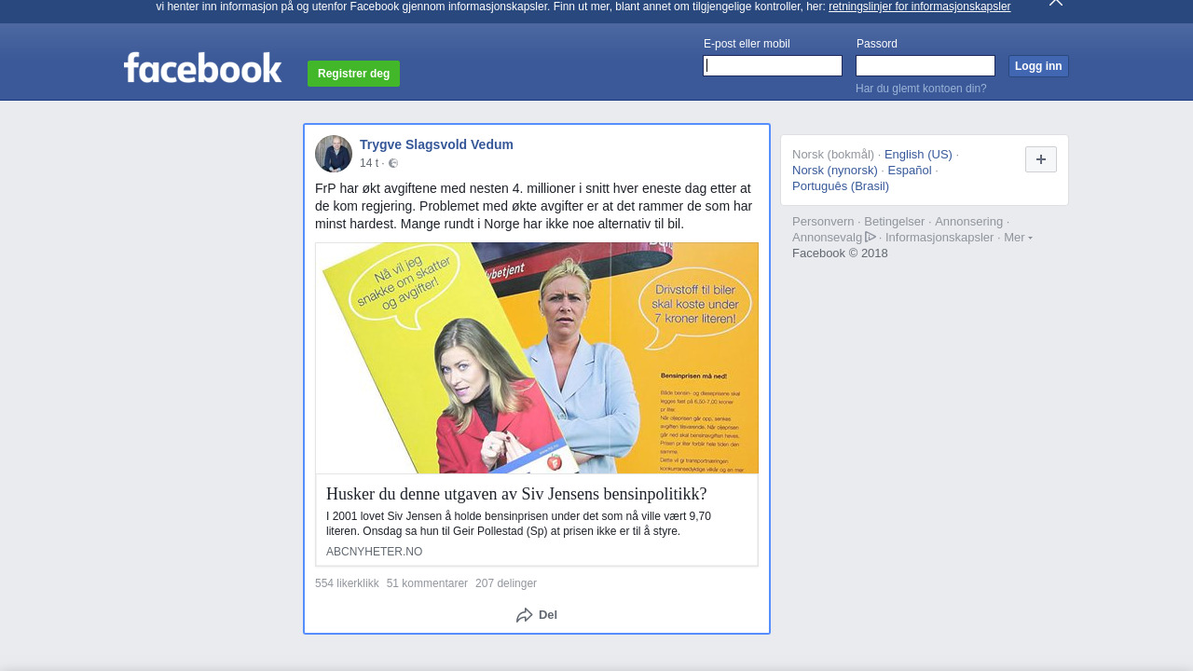This screenshot has height=671, width=1193.
Task: View the 554 likerklikk count
Action: point(347,583)
